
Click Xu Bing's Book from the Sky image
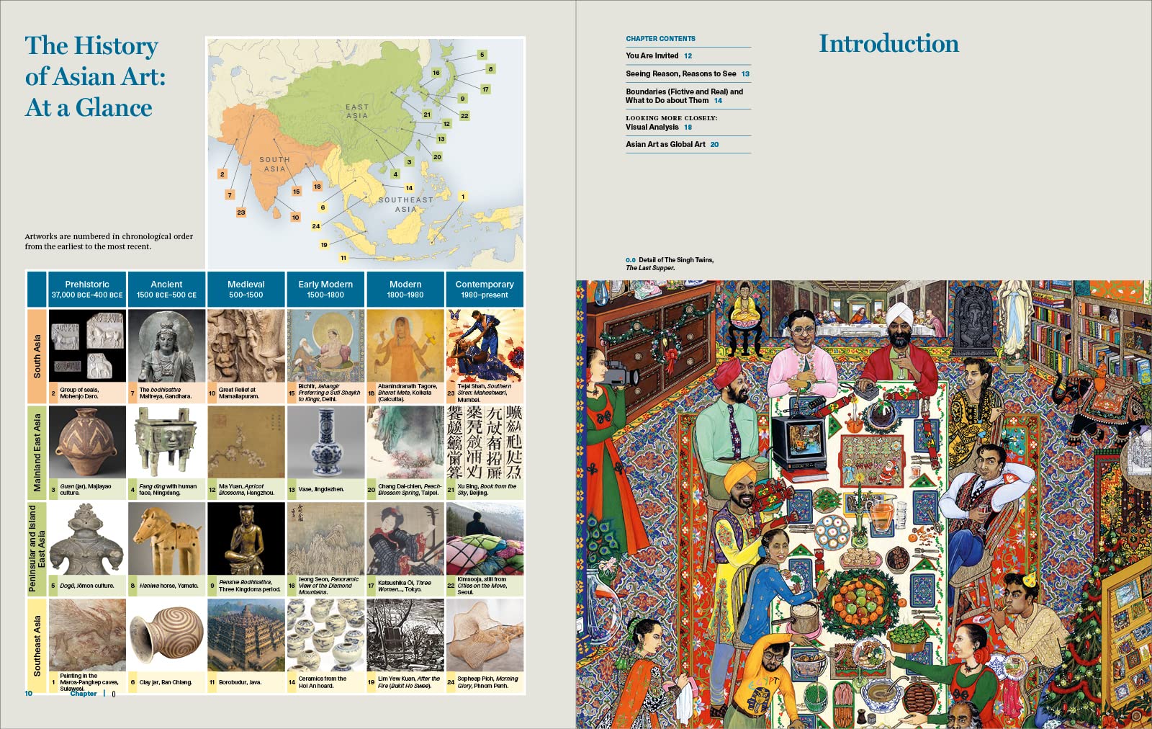pyautogui.click(x=485, y=442)
